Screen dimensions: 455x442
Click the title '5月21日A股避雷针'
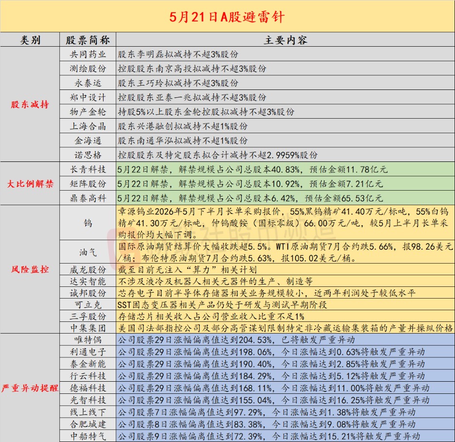227,17
